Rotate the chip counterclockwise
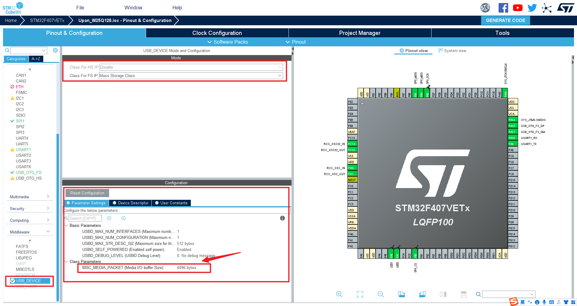Image resolution: width=577 pixels, height=306 pixels. click(422, 294)
